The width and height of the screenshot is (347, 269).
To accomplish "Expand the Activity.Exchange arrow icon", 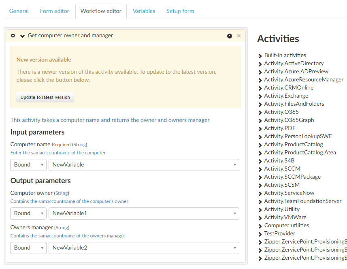I will click(x=260, y=96).
